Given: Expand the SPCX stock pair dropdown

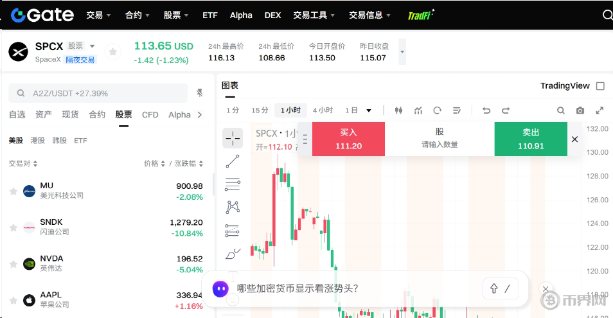Looking at the screenshot, I should (x=93, y=46).
